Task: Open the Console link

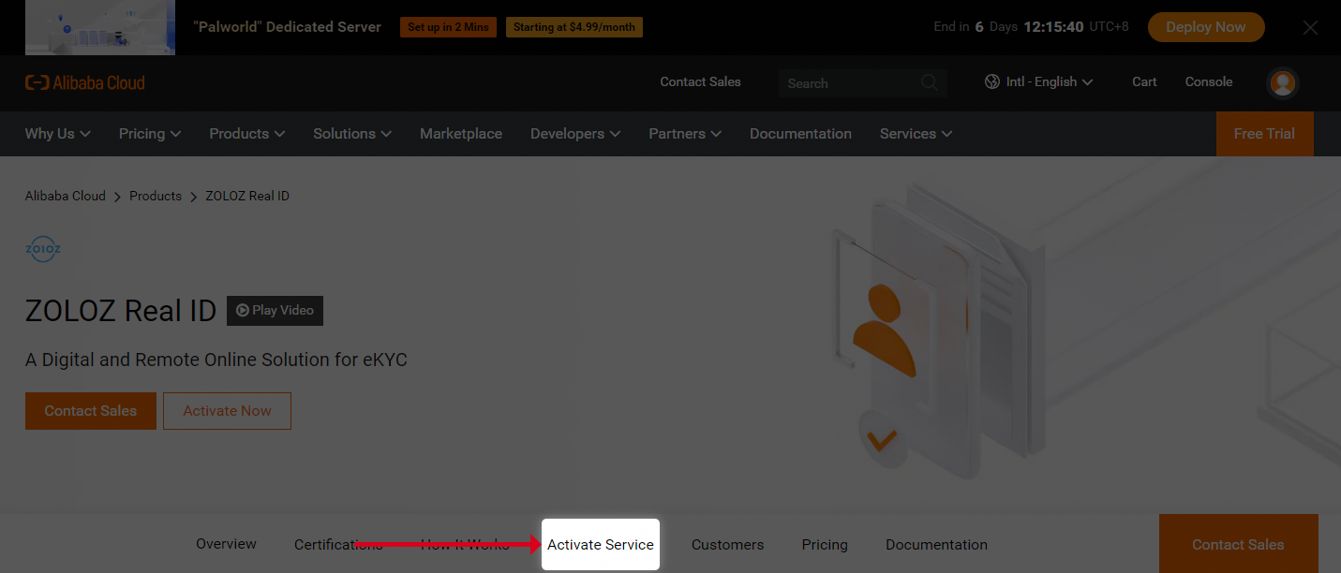Action: pyautogui.click(x=1209, y=82)
